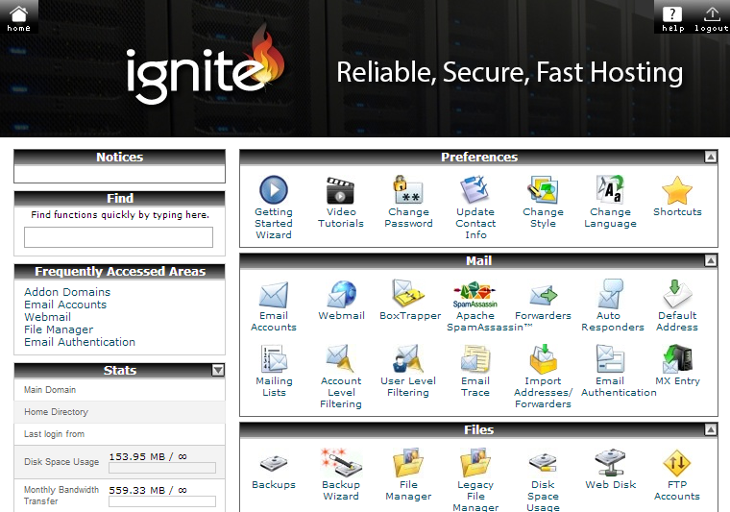Screen dimensions: 730x512
Task: Open File Manager link in Frequently Accessed Areas
Action: pos(59,329)
